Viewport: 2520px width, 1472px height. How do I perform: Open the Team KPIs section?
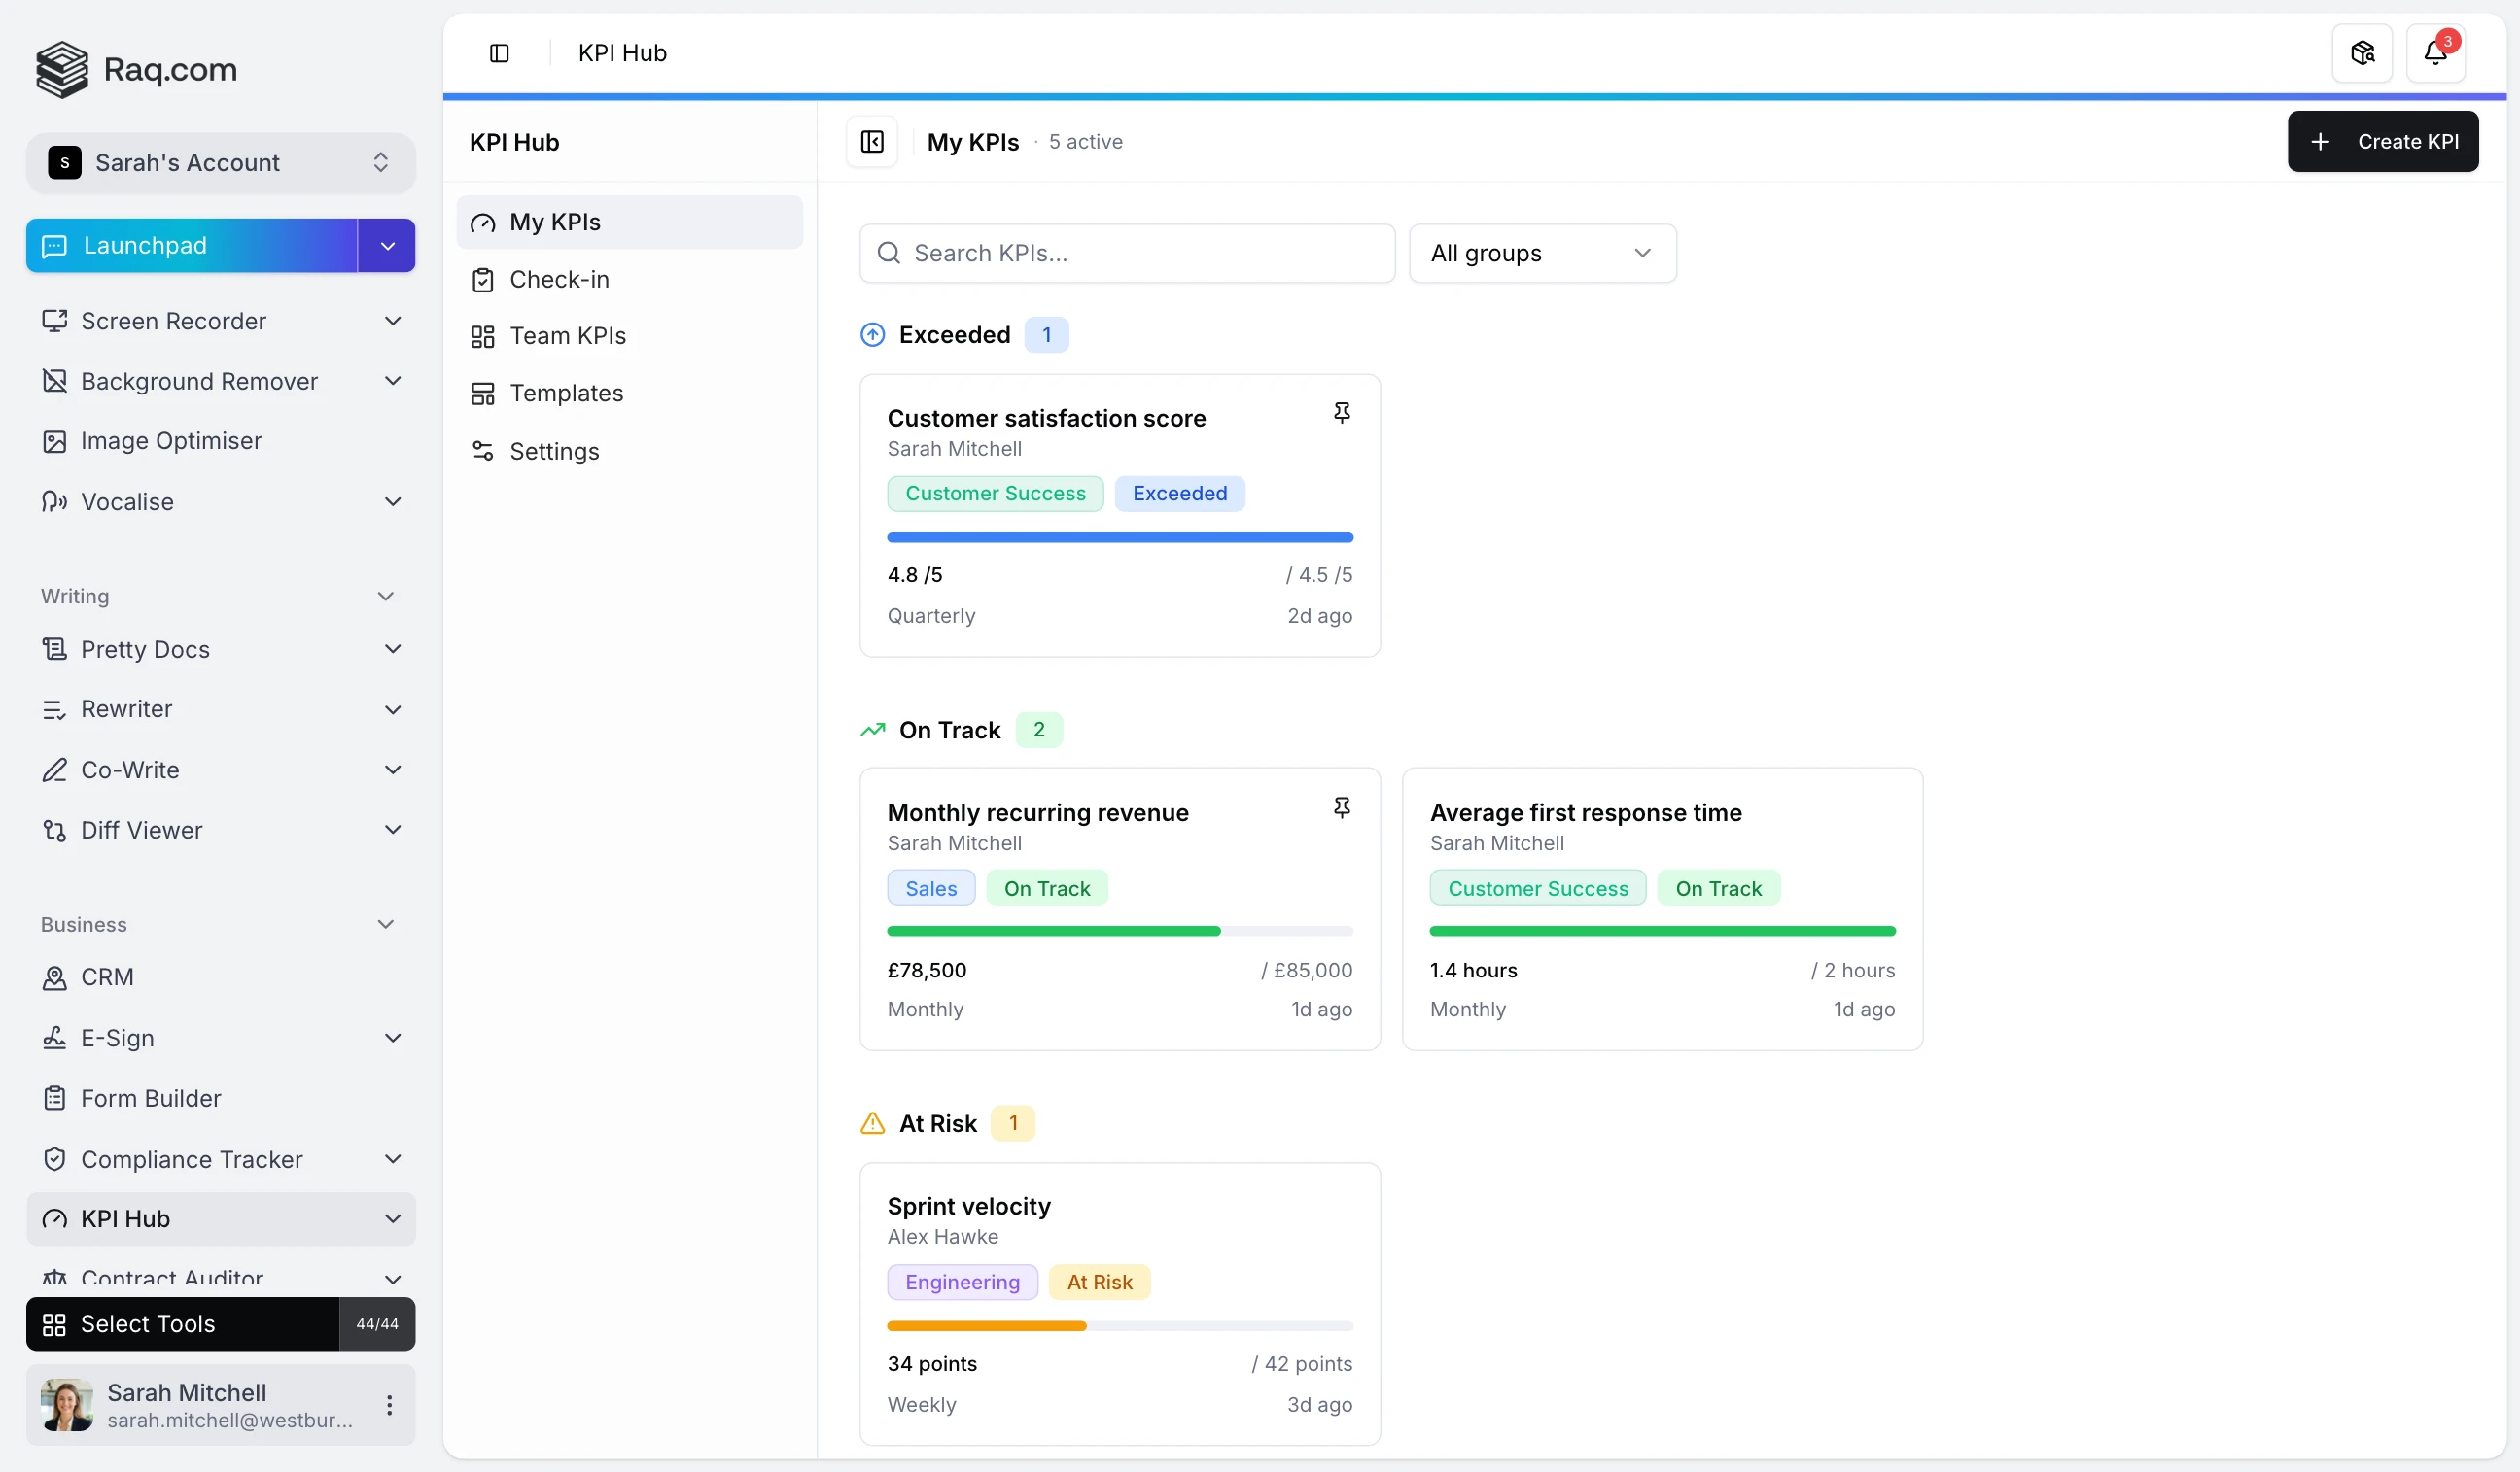tap(568, 336)
